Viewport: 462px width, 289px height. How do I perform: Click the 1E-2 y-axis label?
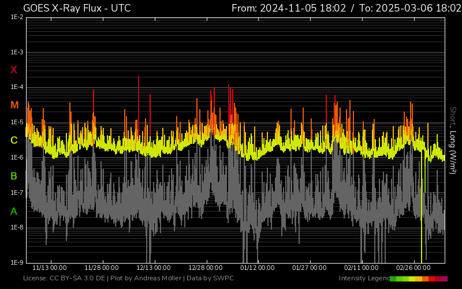[x=16, y=17]
